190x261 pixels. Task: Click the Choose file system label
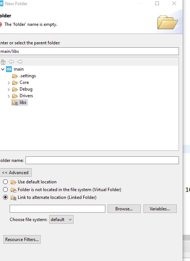pos(28,220)
